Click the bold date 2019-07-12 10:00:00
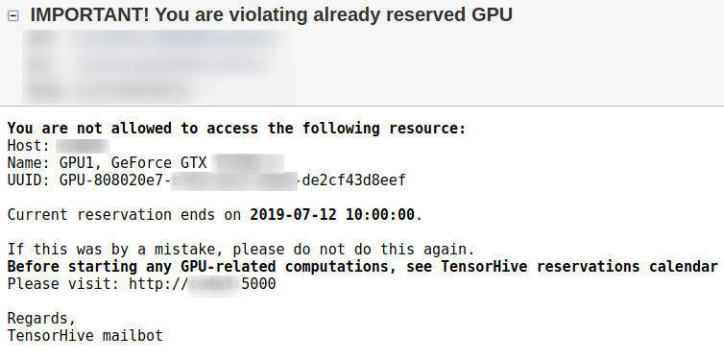724x360 pixels. point(332,215)
